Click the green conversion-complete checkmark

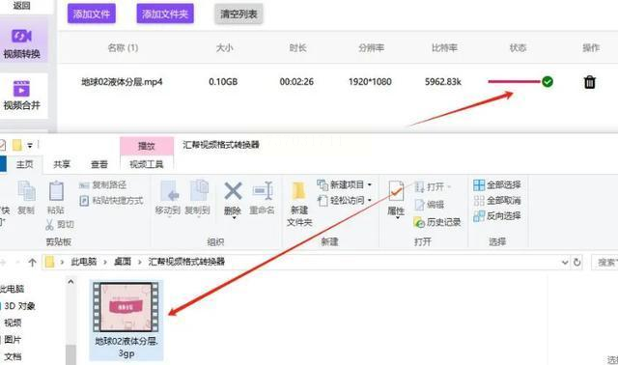548,81
